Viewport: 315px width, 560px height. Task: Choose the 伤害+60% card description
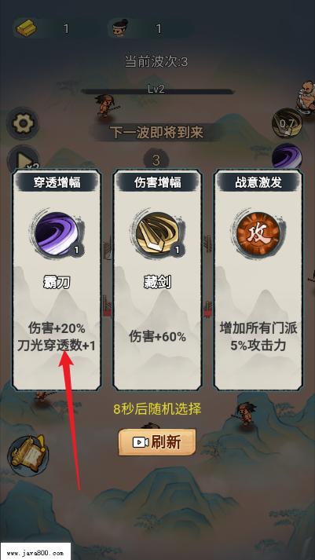pyautogui.click(x=157, y=336)
